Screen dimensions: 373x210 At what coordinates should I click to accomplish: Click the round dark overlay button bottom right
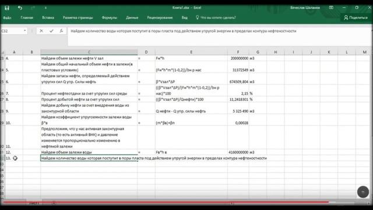tap(363, 192)
